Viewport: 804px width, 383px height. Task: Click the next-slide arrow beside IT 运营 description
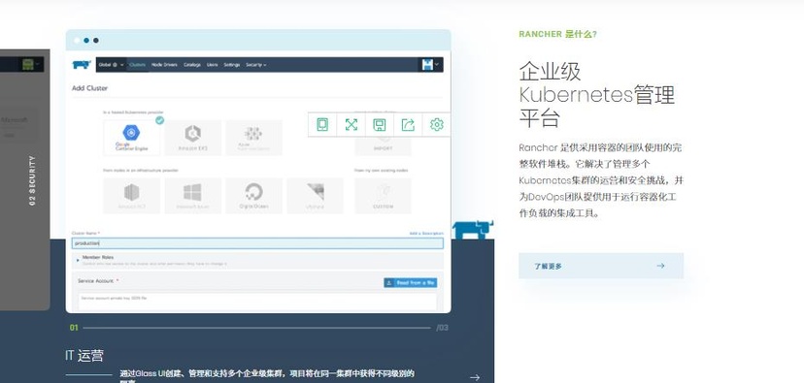coord(475,377)
